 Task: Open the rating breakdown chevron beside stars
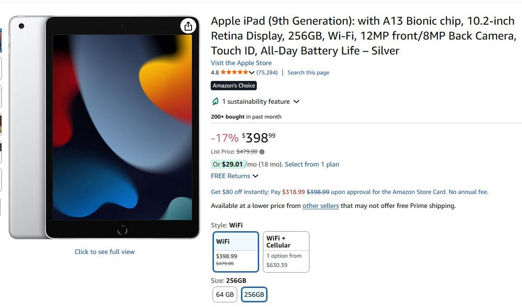click(x=252, y=73)
